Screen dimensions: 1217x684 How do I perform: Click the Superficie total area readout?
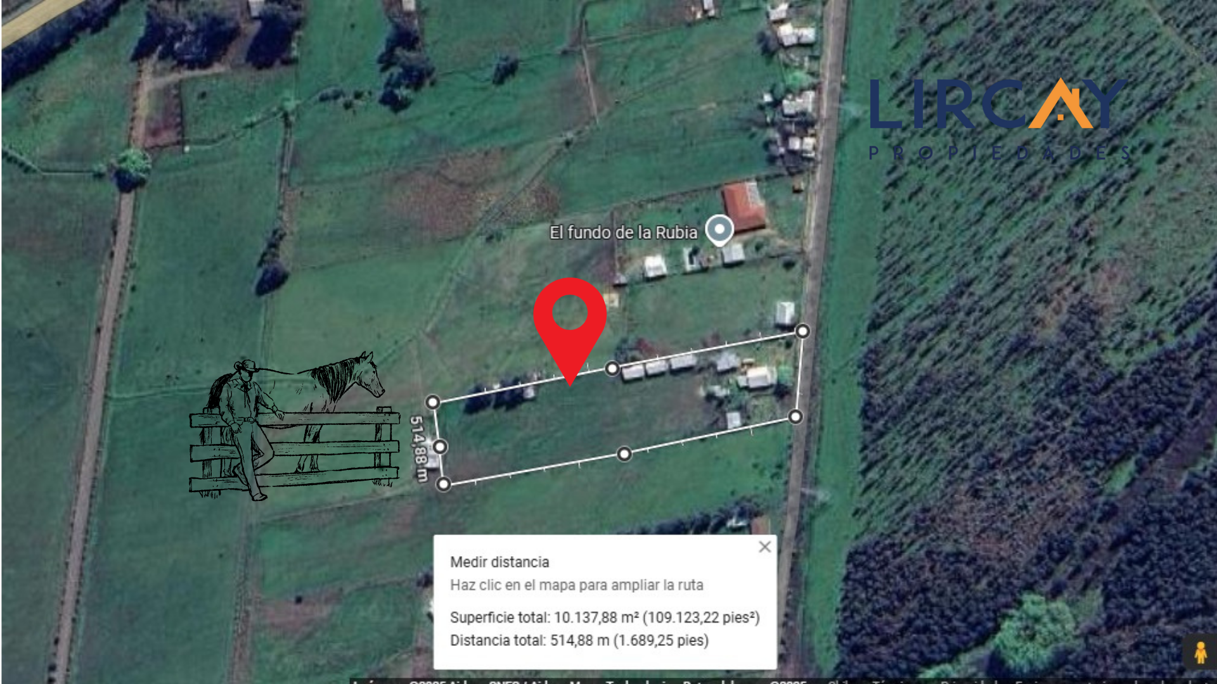605,617
